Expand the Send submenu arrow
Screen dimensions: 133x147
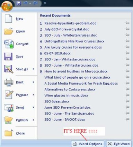[x=33, y=107]
